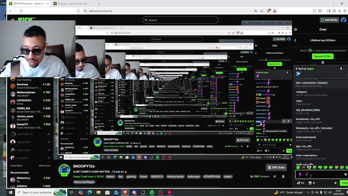
Task: Select the ban <username> command
Action: click(x=320, y=84)
